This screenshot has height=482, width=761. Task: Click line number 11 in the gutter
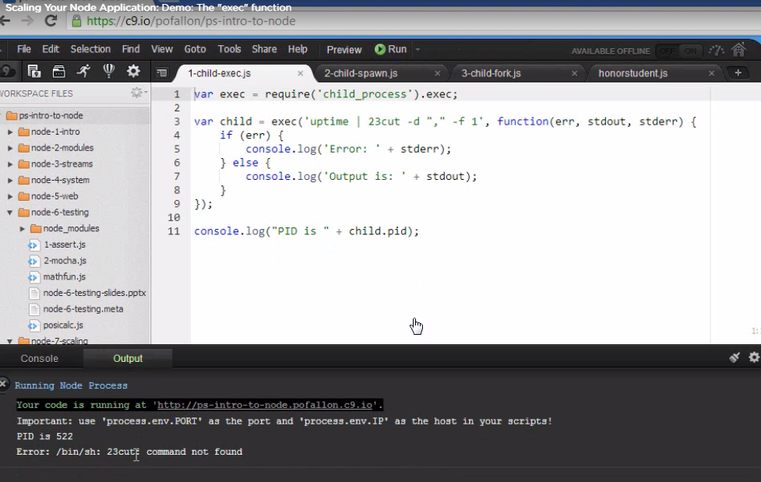174,231
